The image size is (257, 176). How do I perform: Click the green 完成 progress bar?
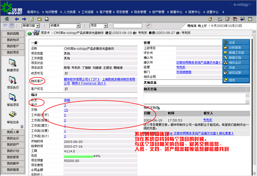[78, 156]
